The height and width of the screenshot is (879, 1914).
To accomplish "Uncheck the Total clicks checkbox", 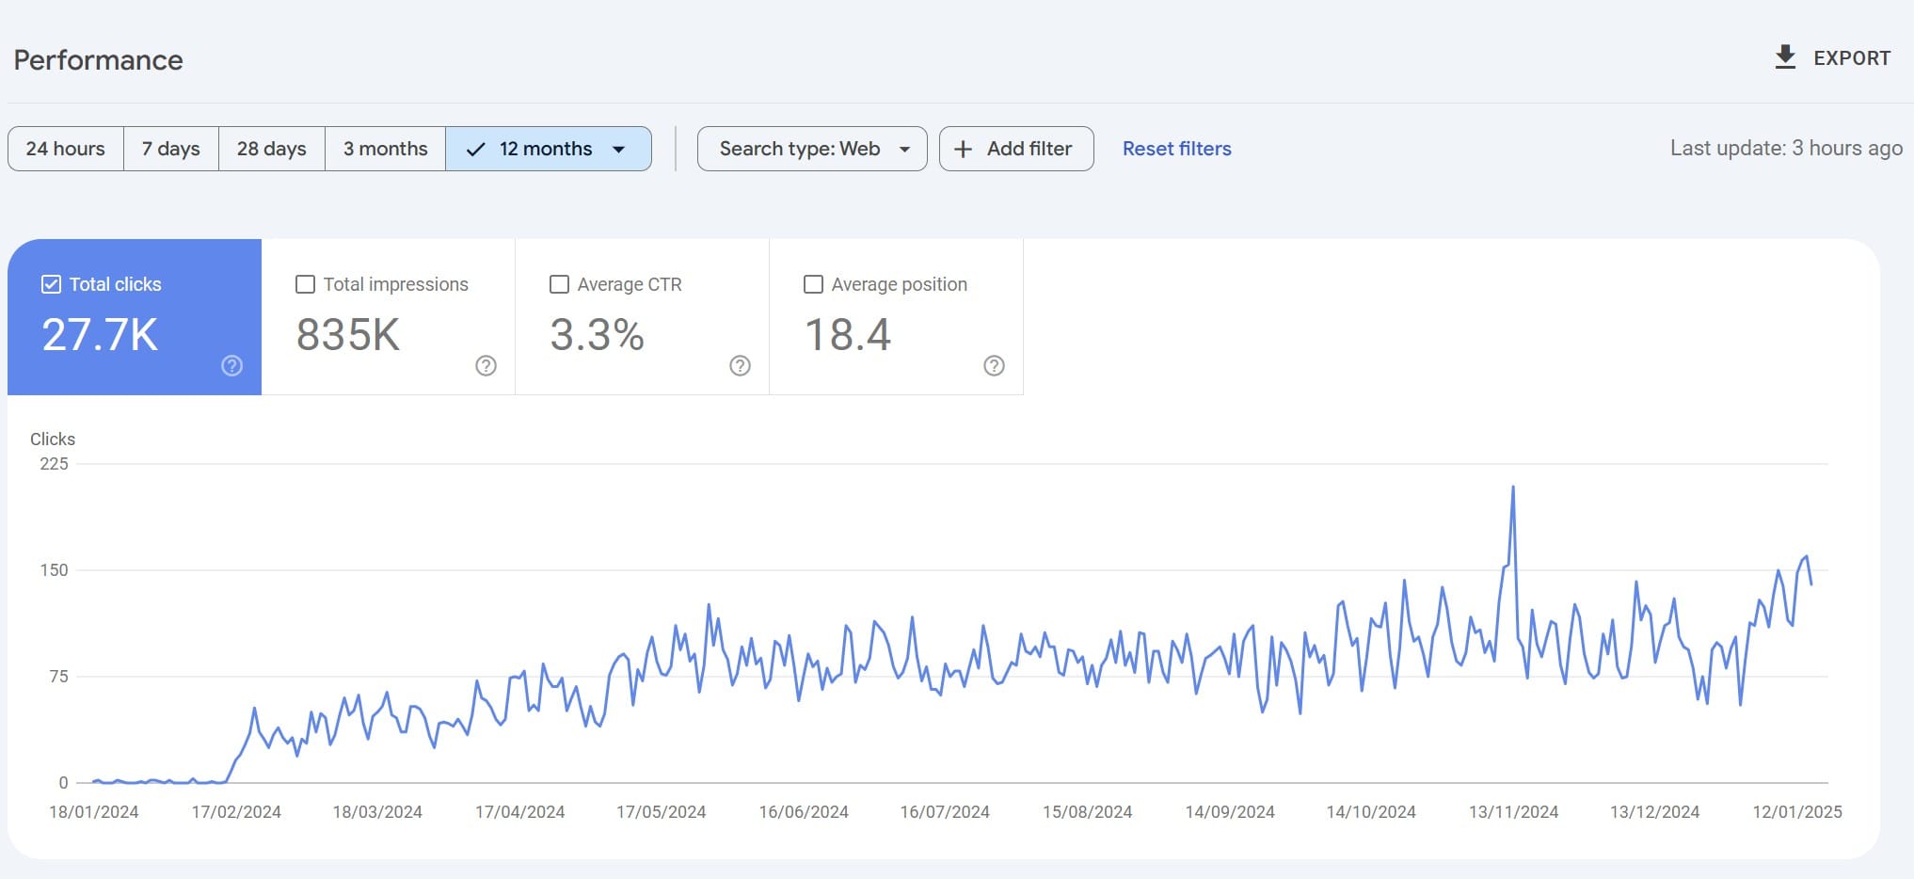I will point(52,284).
